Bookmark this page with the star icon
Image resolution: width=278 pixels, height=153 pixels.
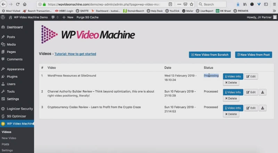coord(191,4)
